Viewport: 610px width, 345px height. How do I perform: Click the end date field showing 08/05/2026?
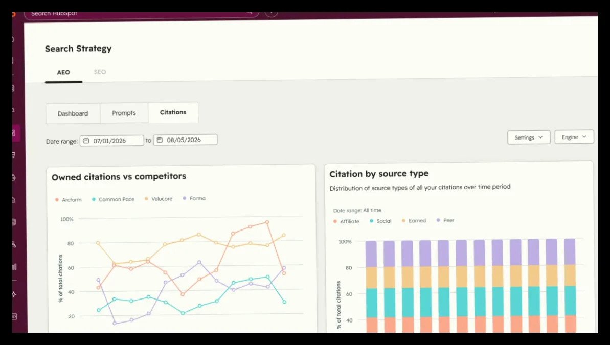(185, 140)
